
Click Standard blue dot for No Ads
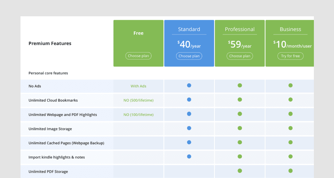pos(189,86)
